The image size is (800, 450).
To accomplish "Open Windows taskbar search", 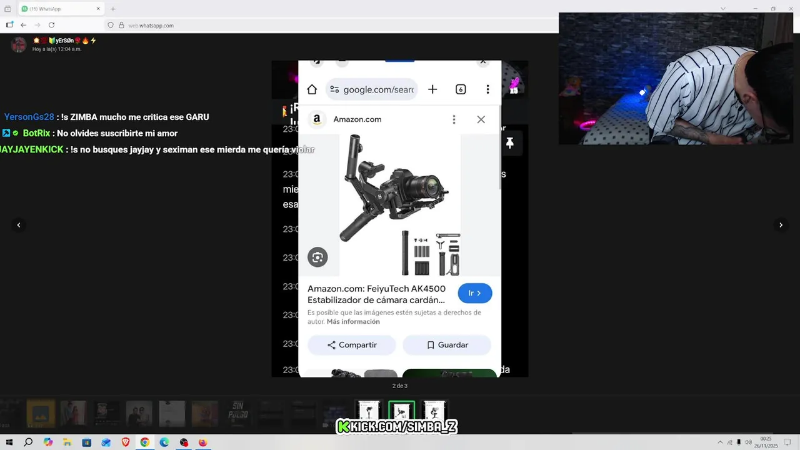I will pyautogui.click(x=28, y=442).
